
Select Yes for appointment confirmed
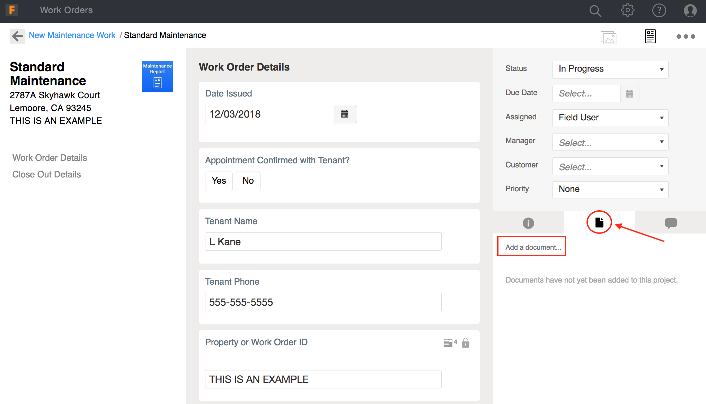[x=219, y=181]
